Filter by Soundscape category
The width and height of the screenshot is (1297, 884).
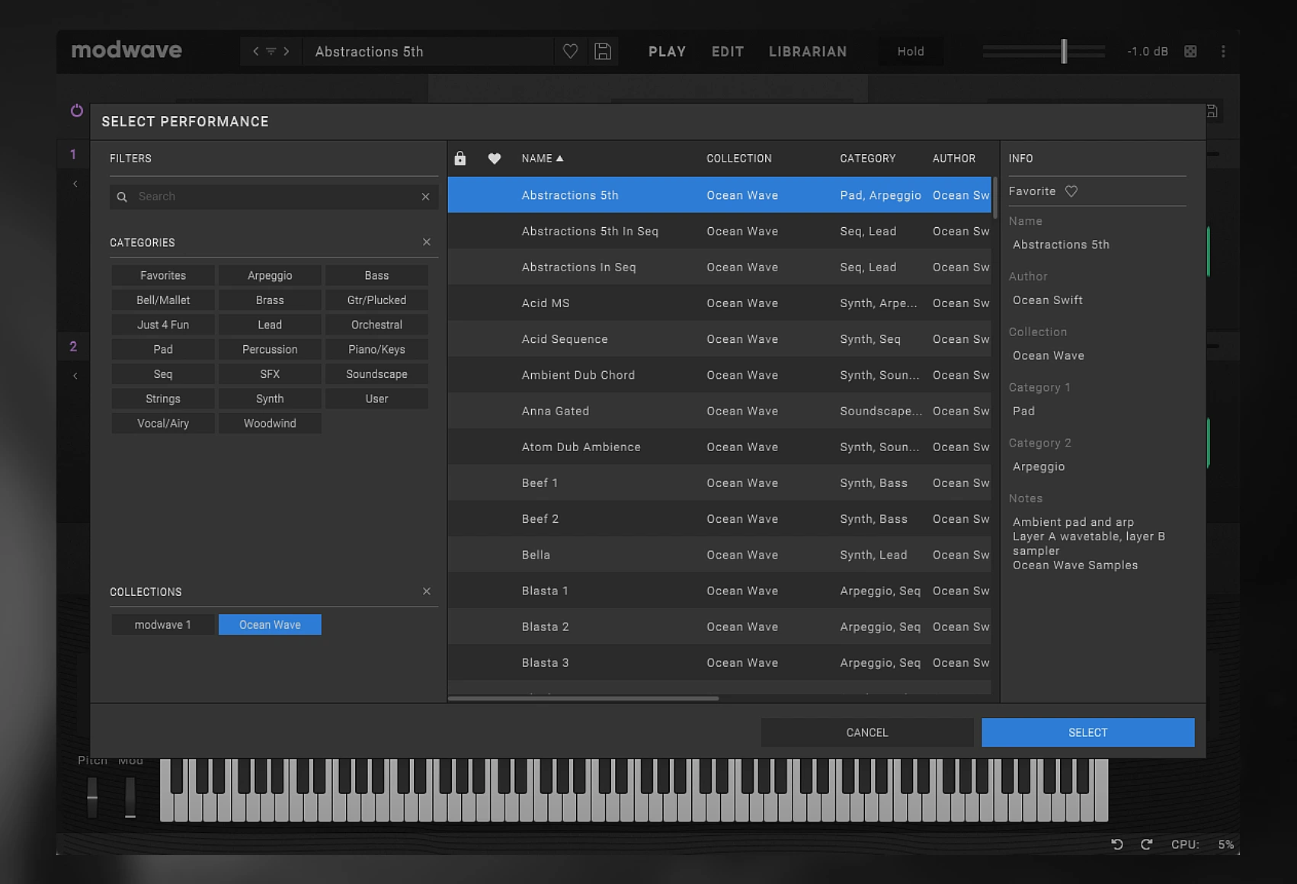(376, 374)
